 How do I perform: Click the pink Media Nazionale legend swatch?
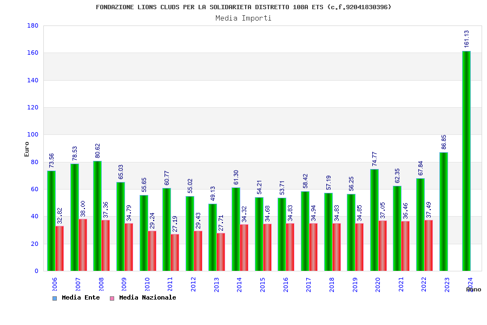[x=112, y=298]
